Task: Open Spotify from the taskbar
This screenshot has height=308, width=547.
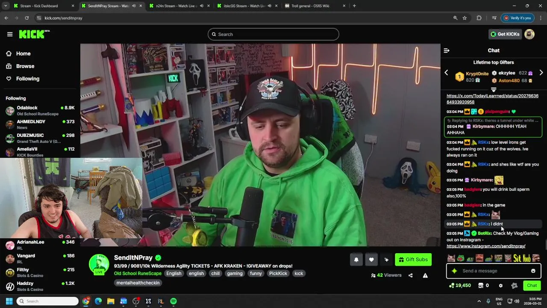Action: point(173,301)
